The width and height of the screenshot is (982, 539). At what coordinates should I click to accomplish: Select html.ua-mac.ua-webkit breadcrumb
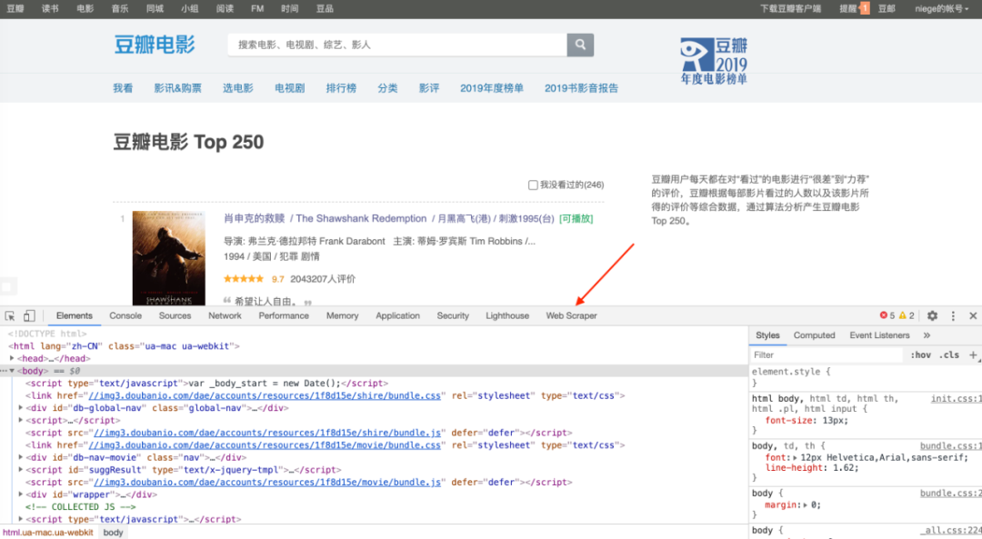pyautogui.click(x=47, y=533)
